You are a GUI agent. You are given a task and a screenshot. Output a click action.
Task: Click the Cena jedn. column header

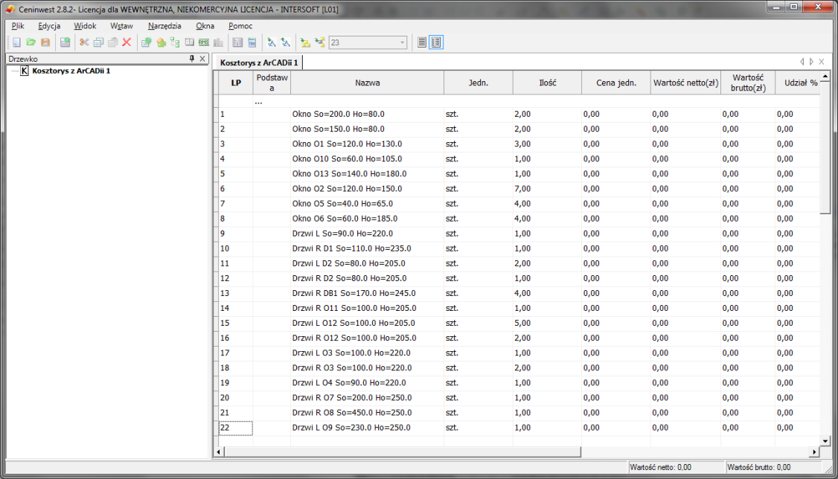click(x=616, y=83)
